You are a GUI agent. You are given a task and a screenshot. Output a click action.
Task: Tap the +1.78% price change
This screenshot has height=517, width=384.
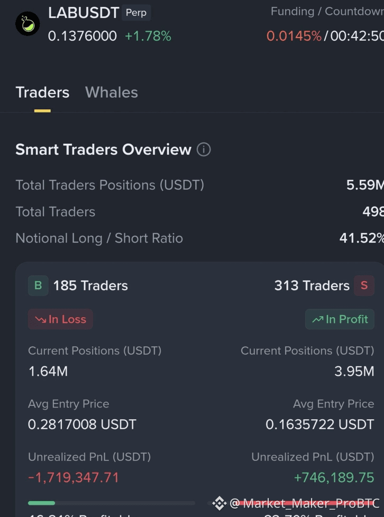click(x=148, y=36)
